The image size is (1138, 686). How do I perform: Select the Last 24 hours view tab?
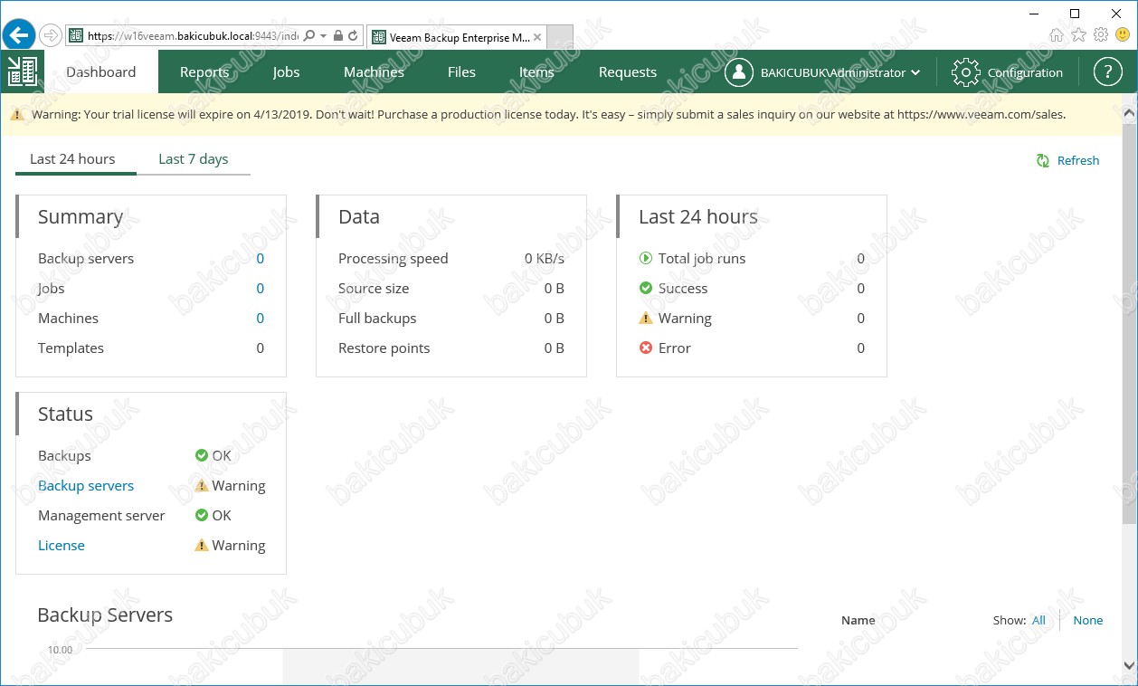72,158
